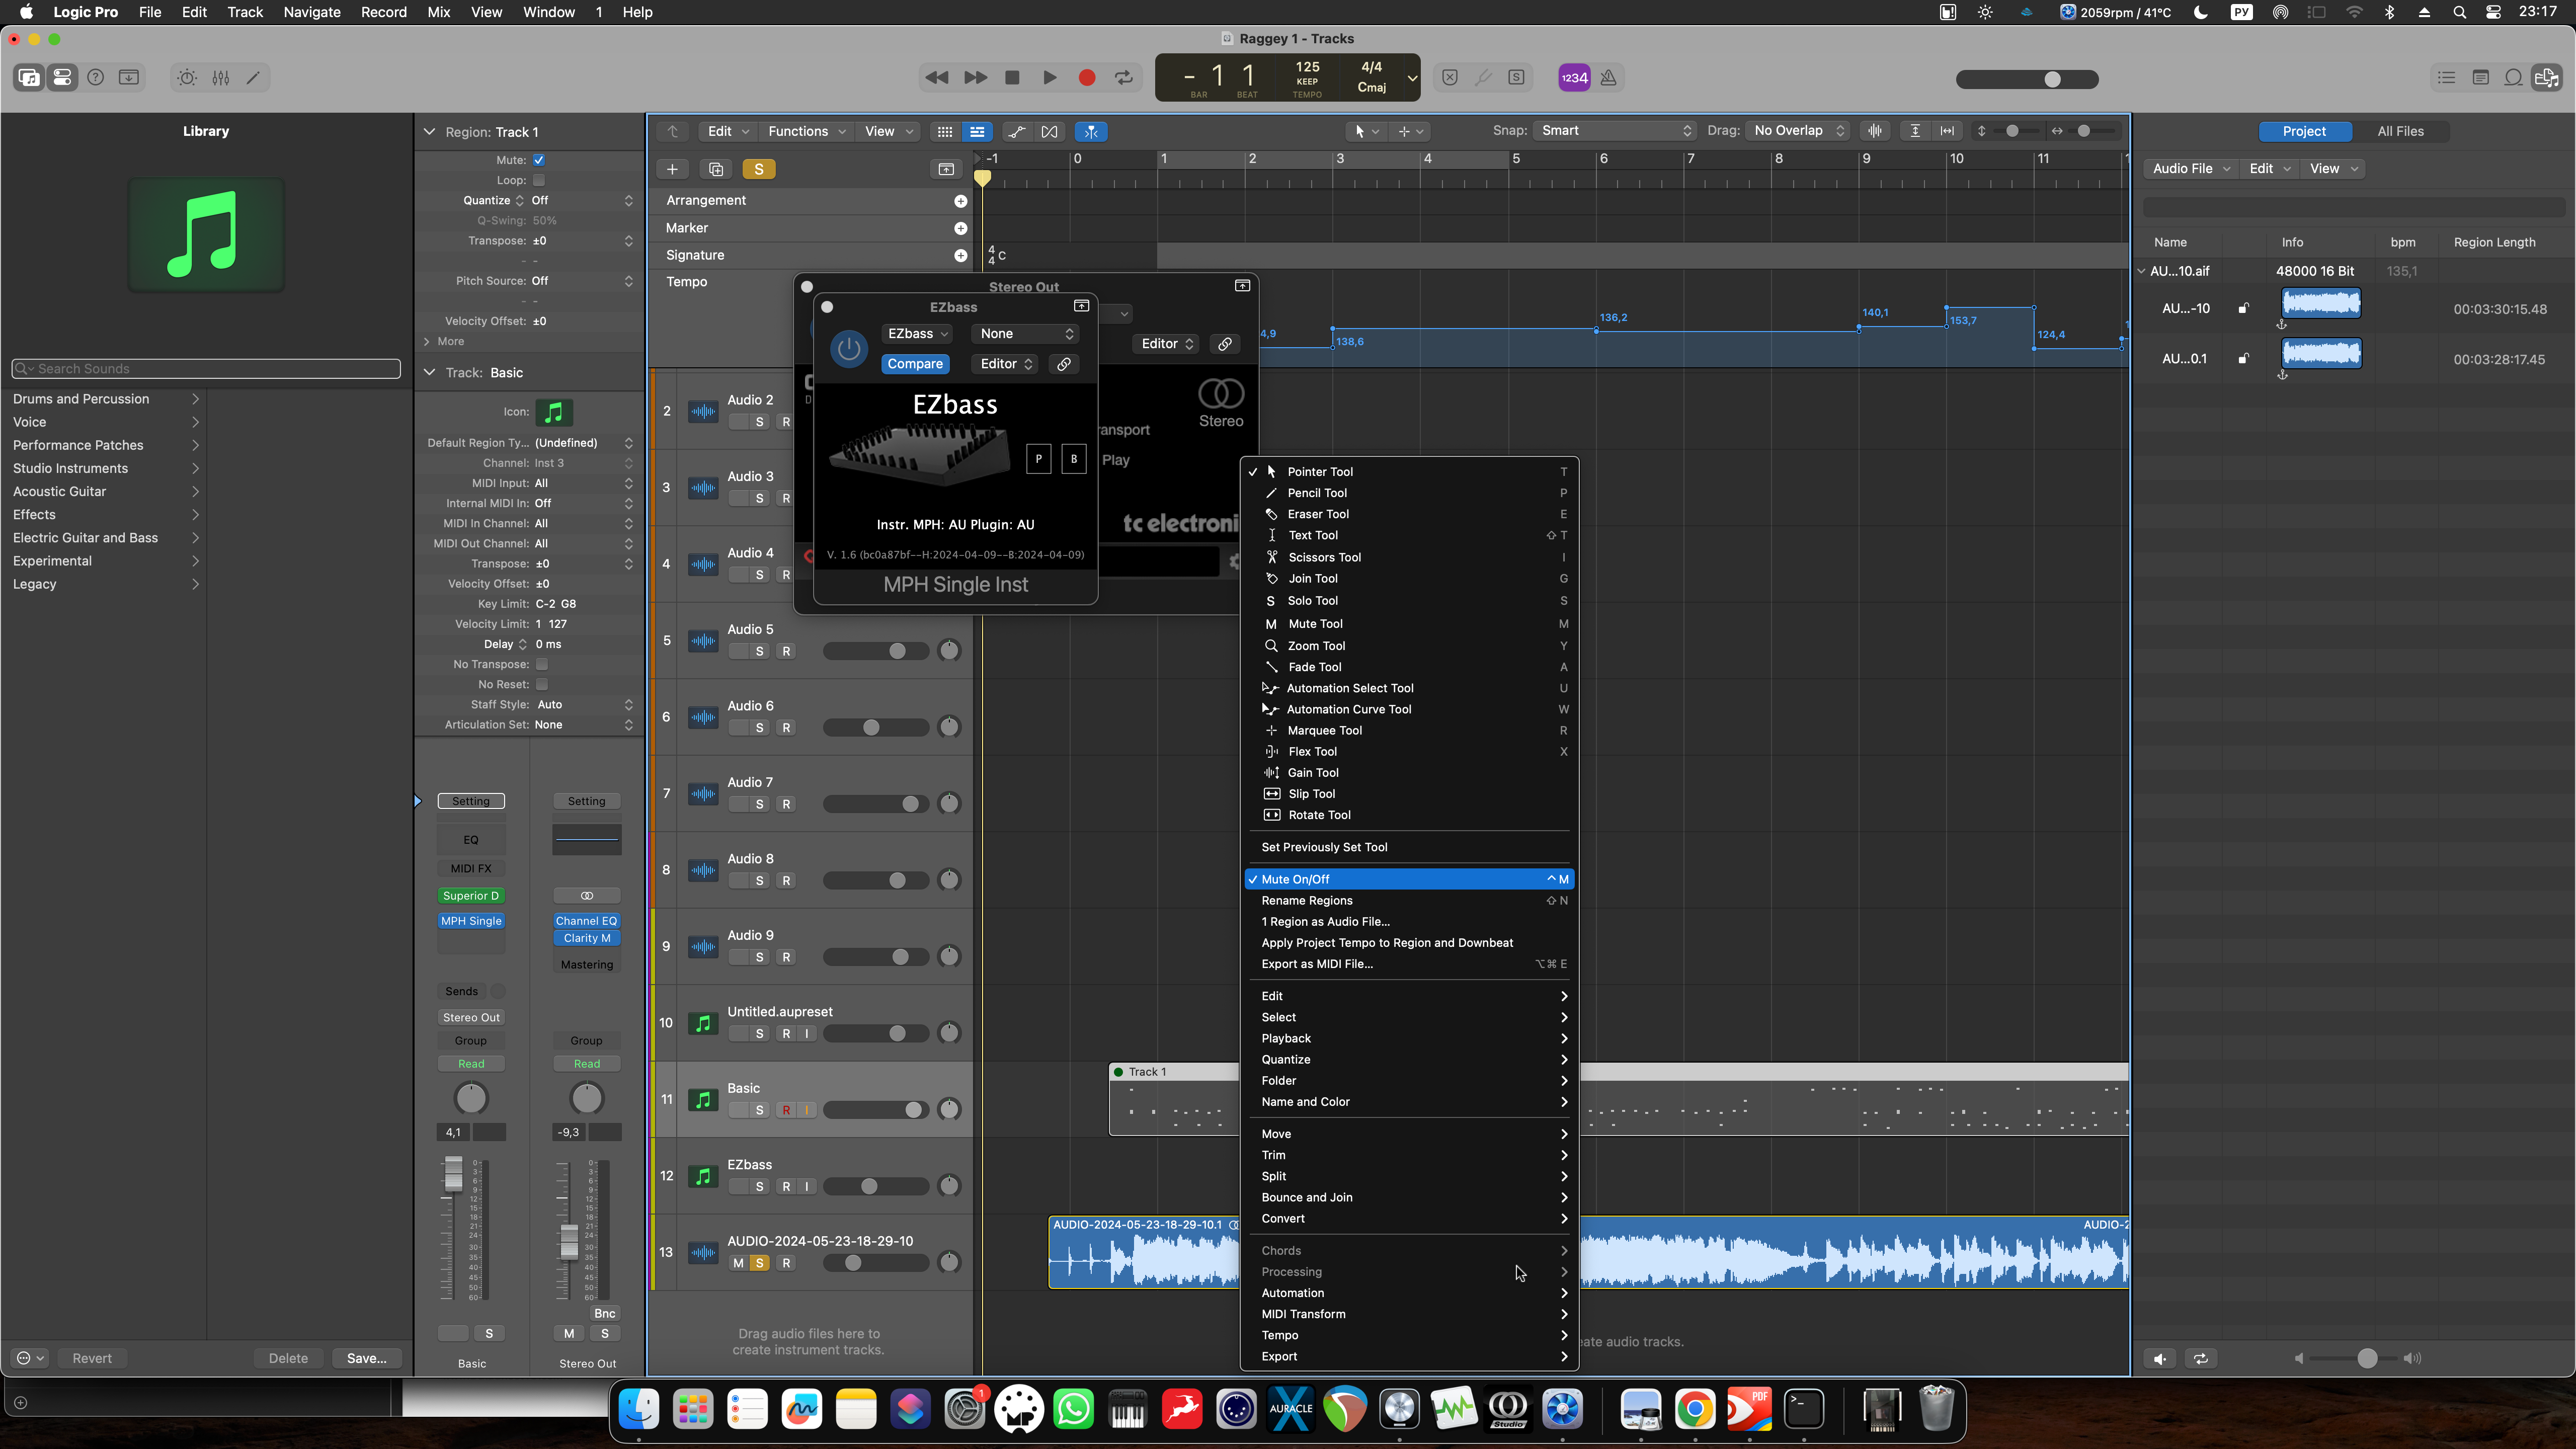Select Fade Tool in context menu
The width and height of the screenshot is (2576, 1449).
1410,667
